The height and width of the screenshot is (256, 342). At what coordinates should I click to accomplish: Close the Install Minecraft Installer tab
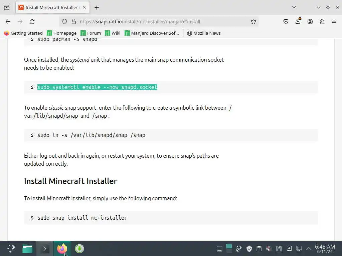pos(84,7)
